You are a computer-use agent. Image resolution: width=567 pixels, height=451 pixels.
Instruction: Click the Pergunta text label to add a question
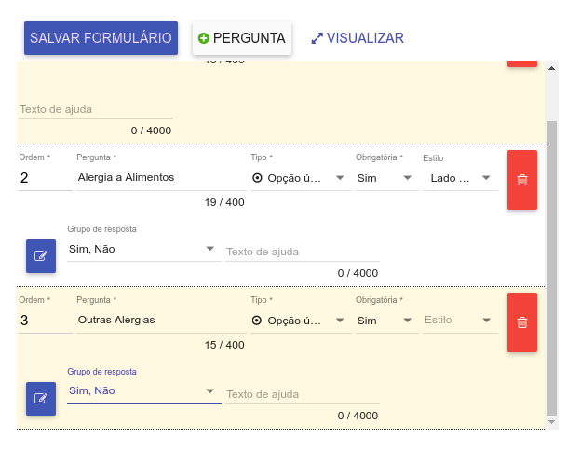tap(249, 38)
